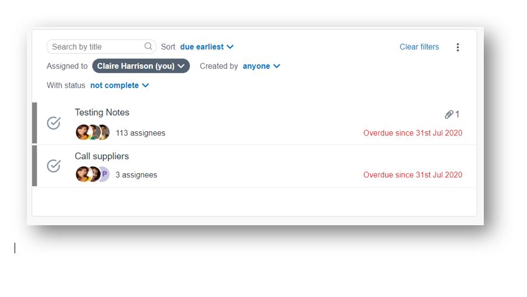Mark Testing Notes task as complete
This screenshot has width=527, height=297.
click(54, 123)
